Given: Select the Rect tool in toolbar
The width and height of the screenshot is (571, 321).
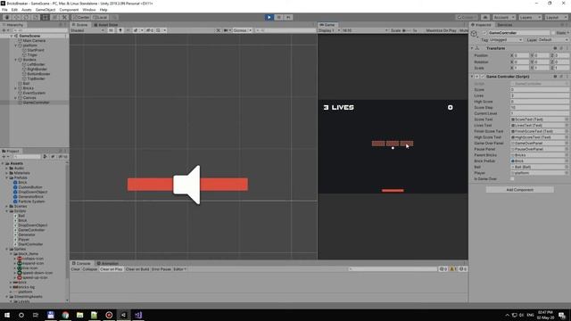Looking at the screenshot, I should 46,17.
